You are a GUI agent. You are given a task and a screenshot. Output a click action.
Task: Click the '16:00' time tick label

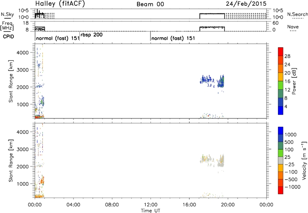coord(189,205)
